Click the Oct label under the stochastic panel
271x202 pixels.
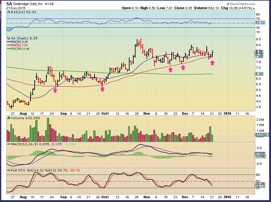pyautogui.click(x=104, y=197)
